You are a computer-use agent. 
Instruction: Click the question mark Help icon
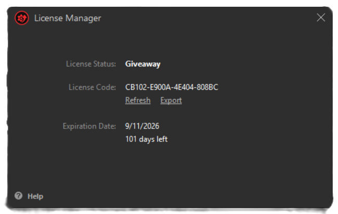pos(19,196)
